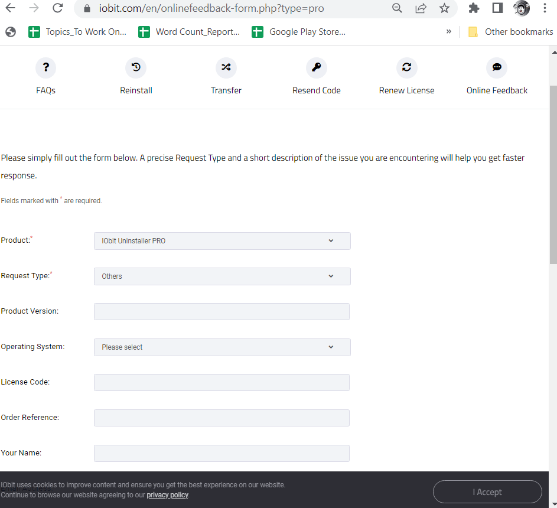The width and height of the screenshot is (557, 508).
Task: Open the Extensions puzzle icon
Action: point(474,8)
